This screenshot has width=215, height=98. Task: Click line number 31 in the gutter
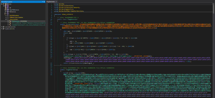coord(51,58)
